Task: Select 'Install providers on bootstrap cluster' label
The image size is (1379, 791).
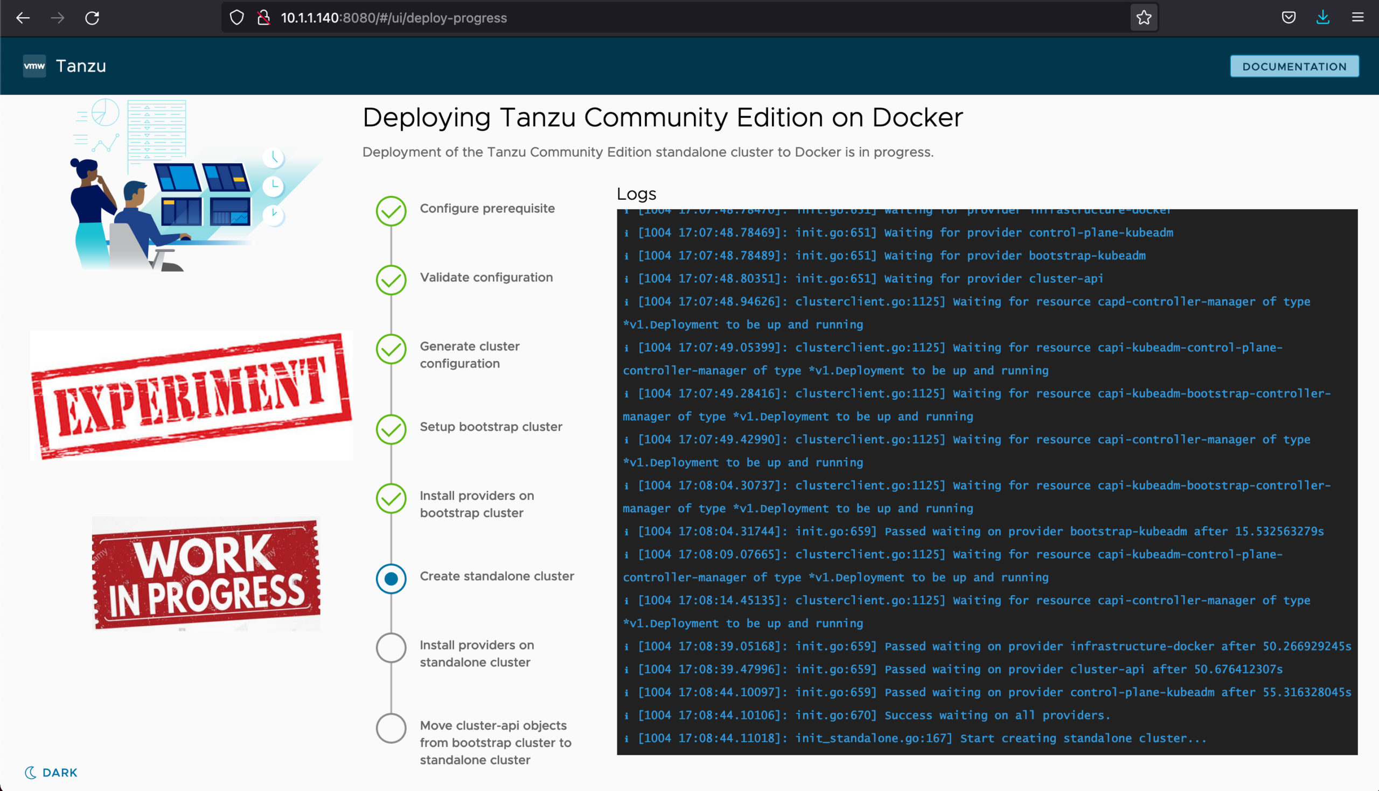Action: click(x=477, y=504)
